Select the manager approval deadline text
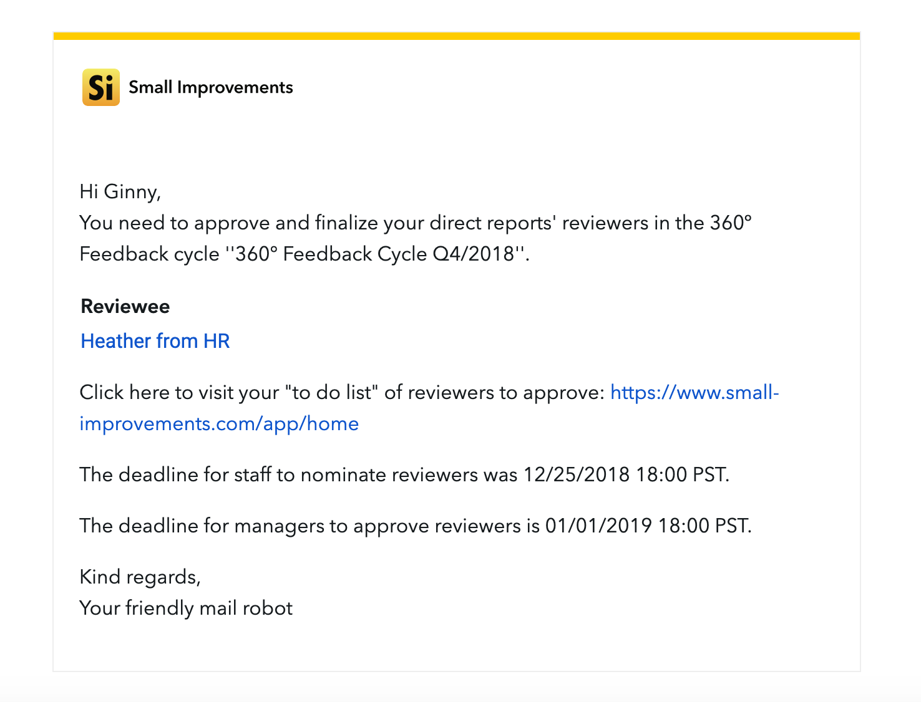 point(415,526)
